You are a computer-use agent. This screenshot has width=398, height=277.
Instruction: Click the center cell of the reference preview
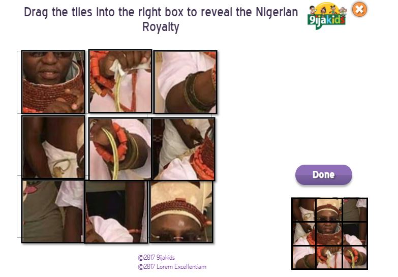329,234
